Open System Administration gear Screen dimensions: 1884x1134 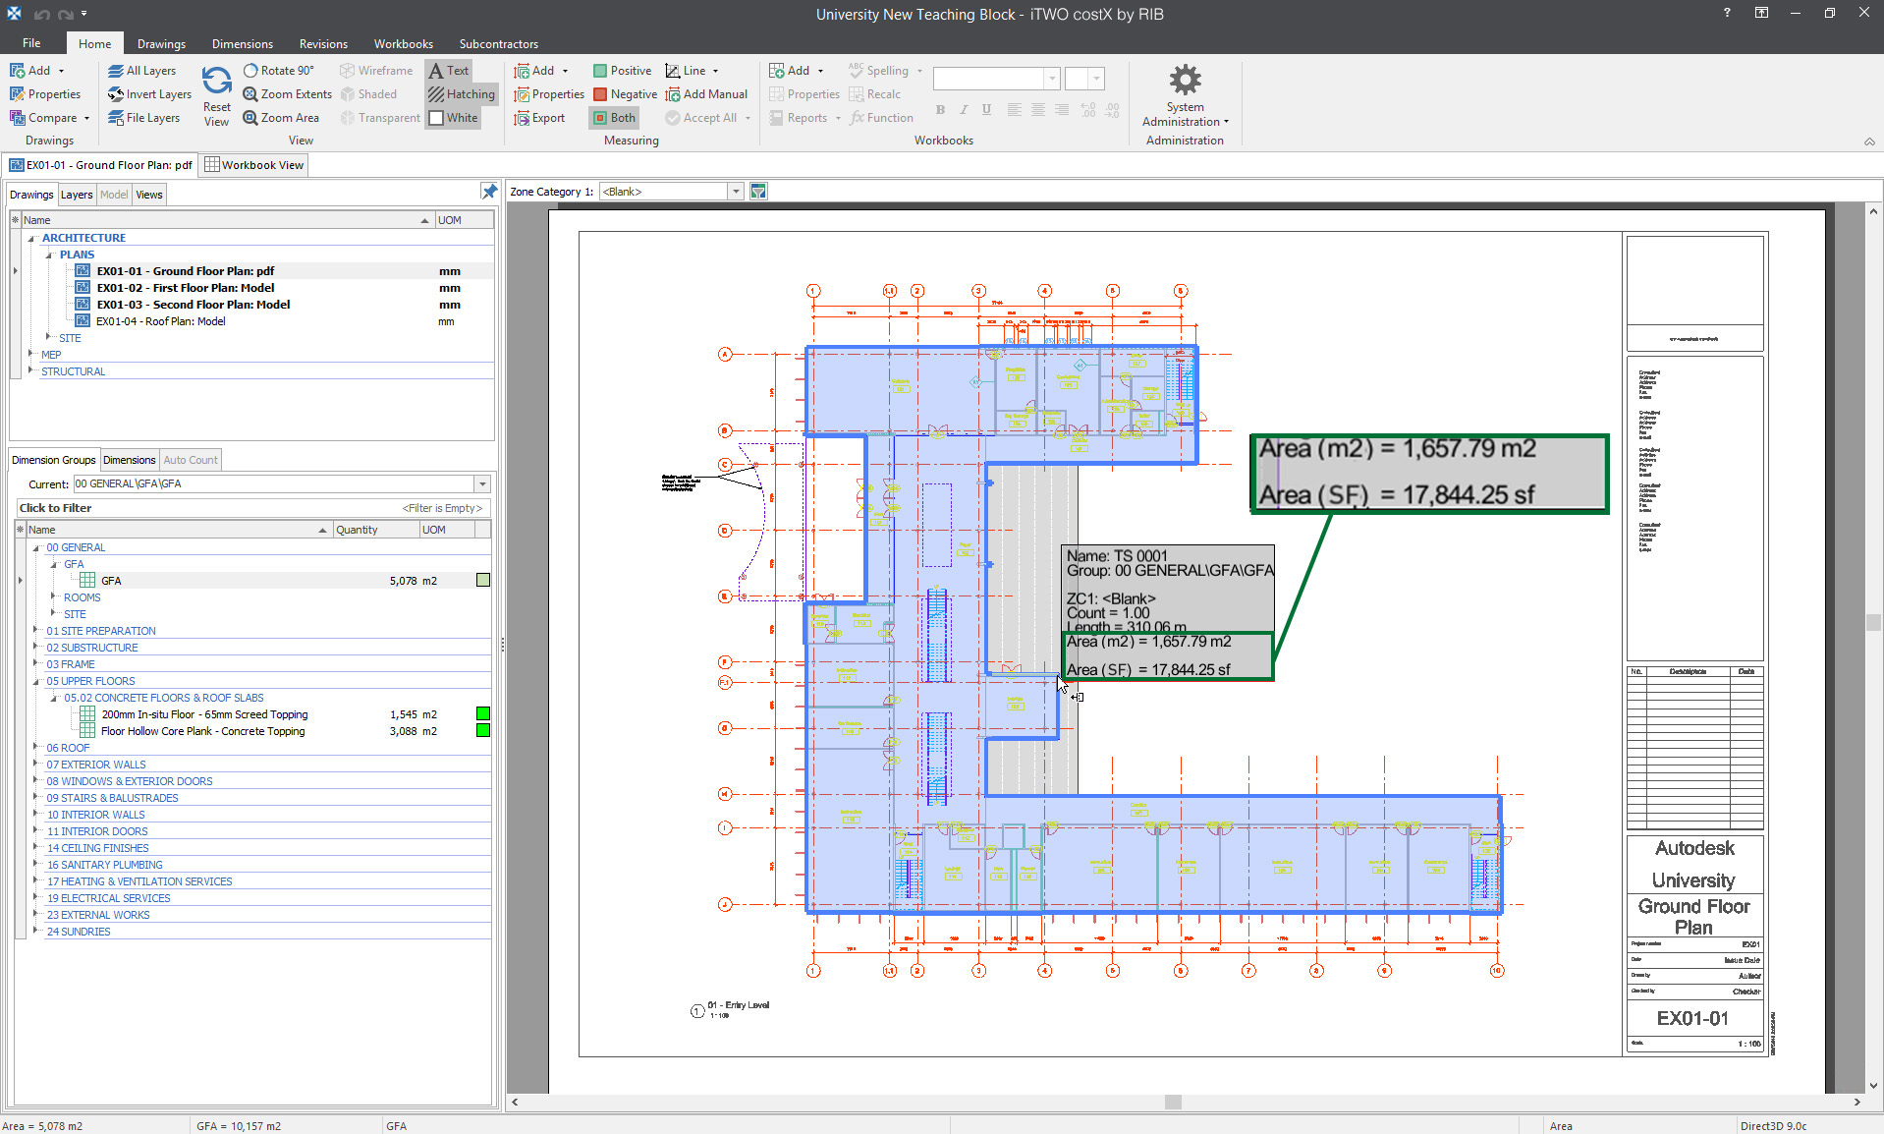tap(1185, 81)
